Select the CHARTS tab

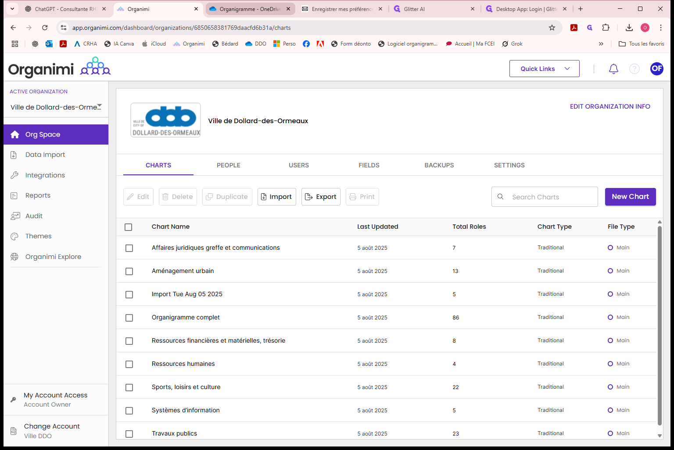[x=158, y=165]
